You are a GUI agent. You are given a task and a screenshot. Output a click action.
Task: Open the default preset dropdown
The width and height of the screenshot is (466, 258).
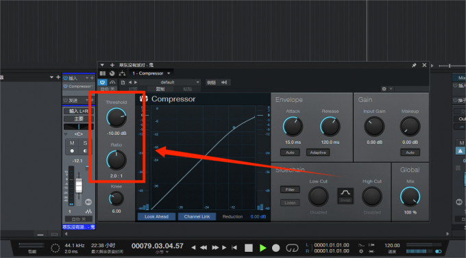click(170, 82)
